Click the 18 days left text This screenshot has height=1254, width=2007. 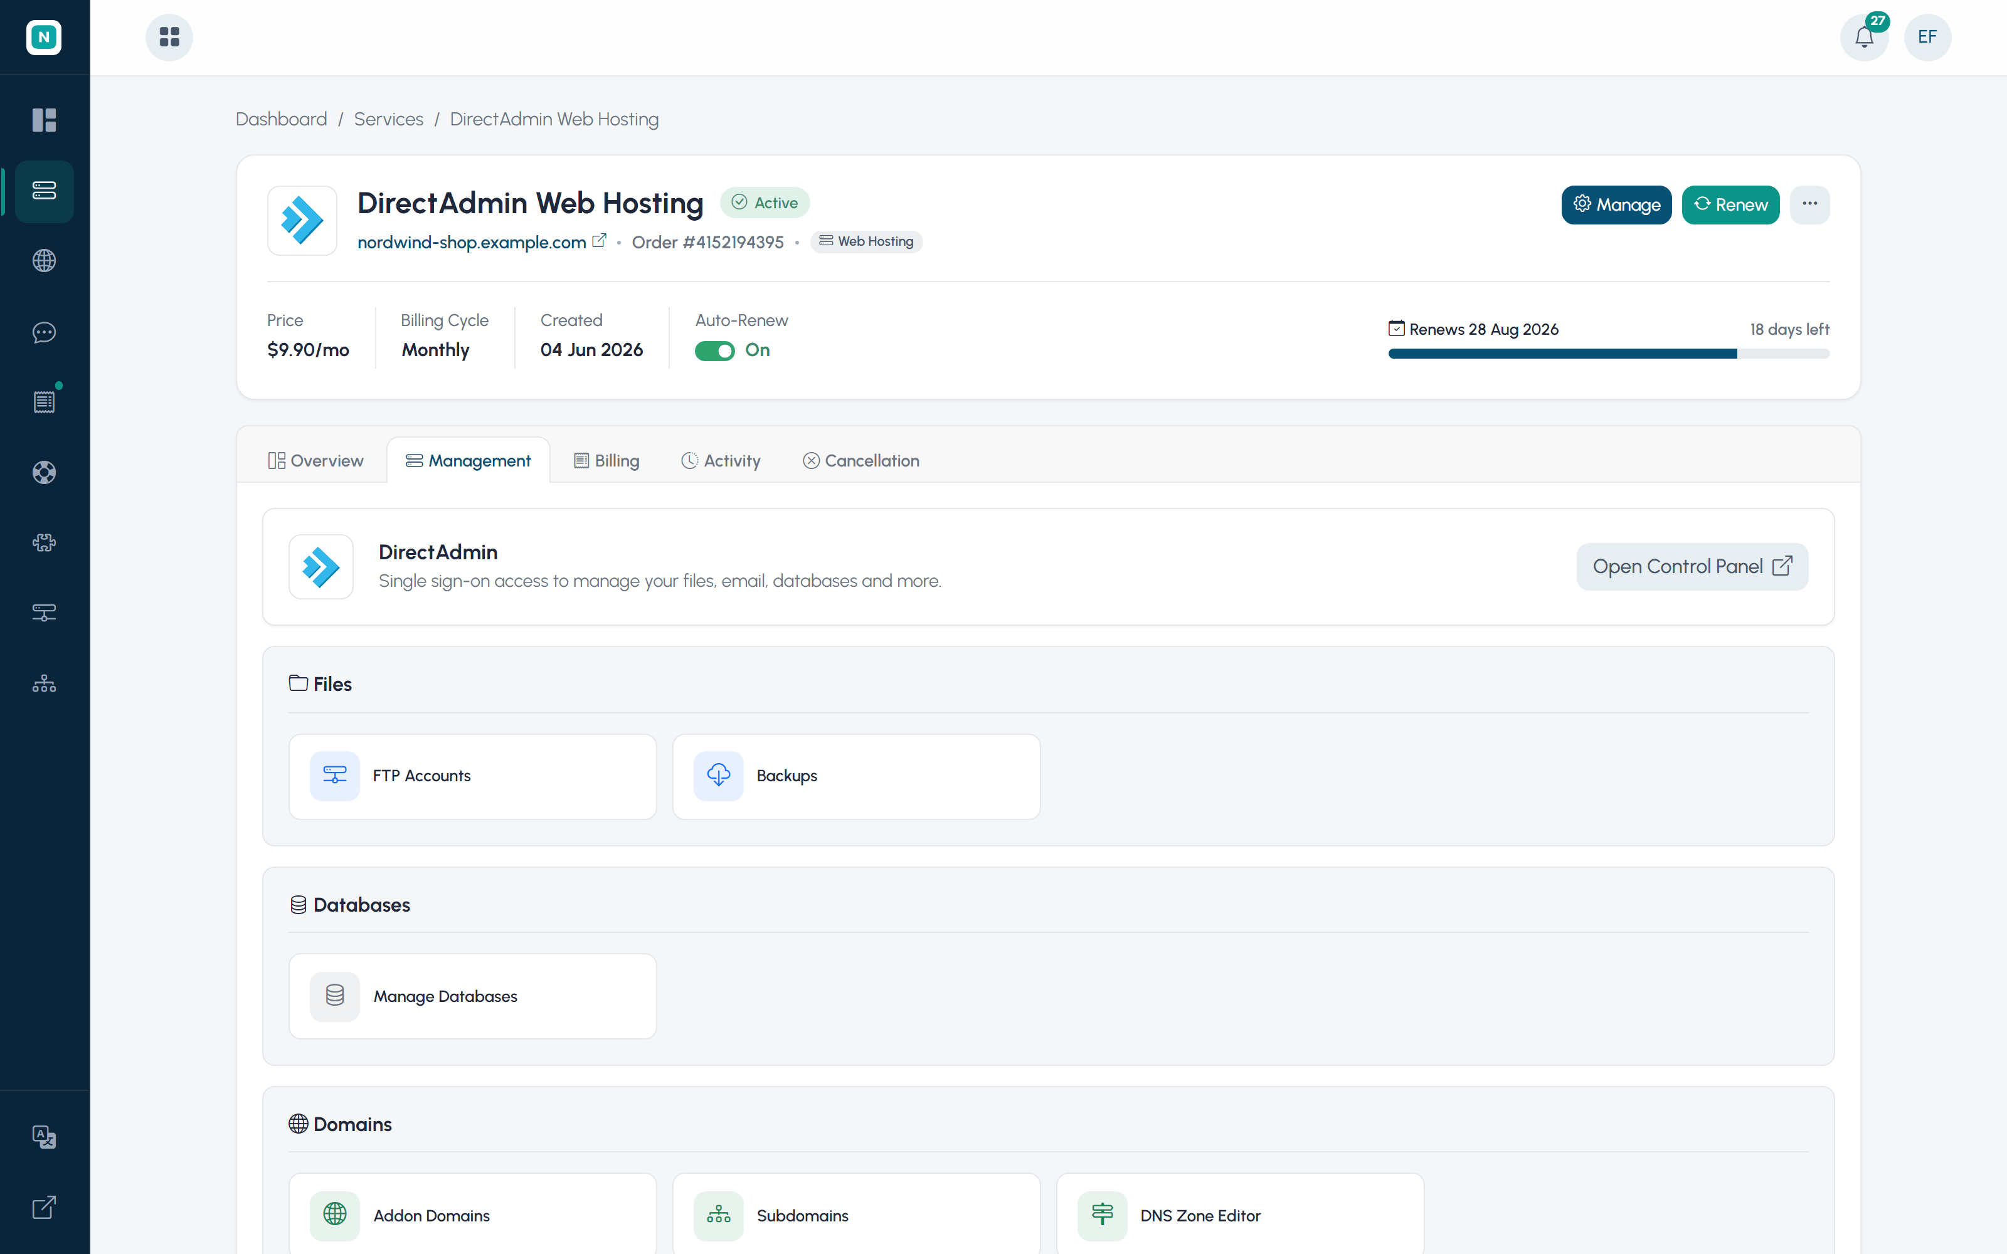coord(1790,329)
